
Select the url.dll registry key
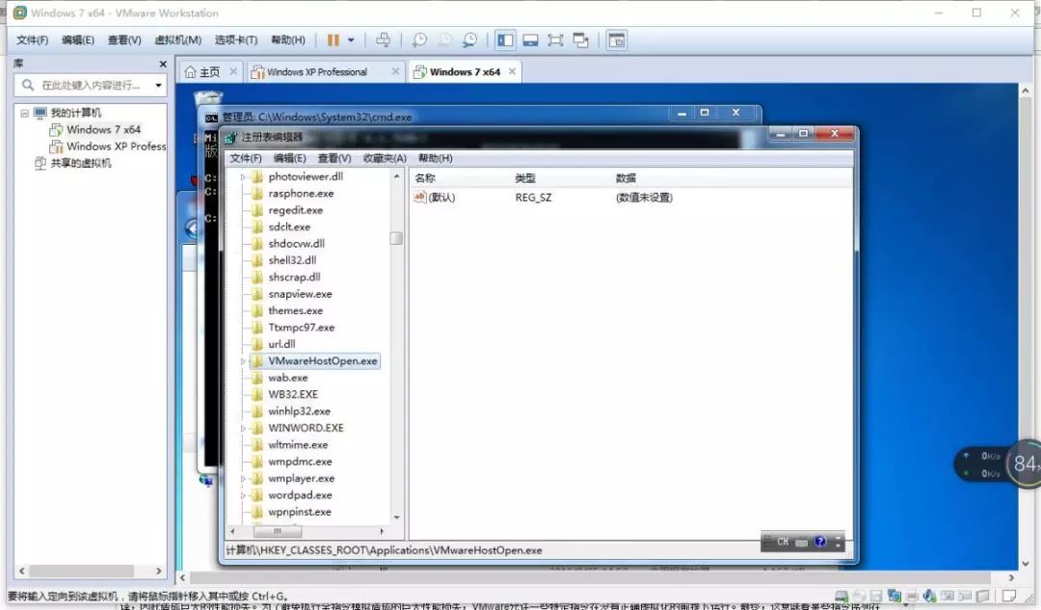pyautogui.click(x=281, y=344)
